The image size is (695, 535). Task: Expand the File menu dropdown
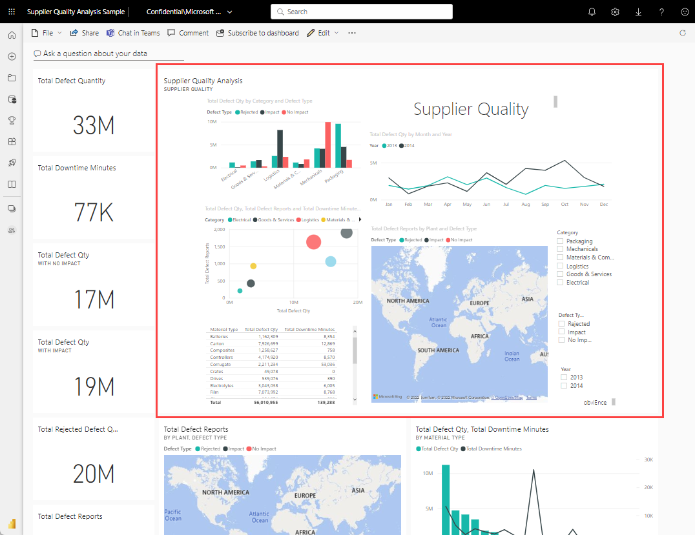point(47,33)
